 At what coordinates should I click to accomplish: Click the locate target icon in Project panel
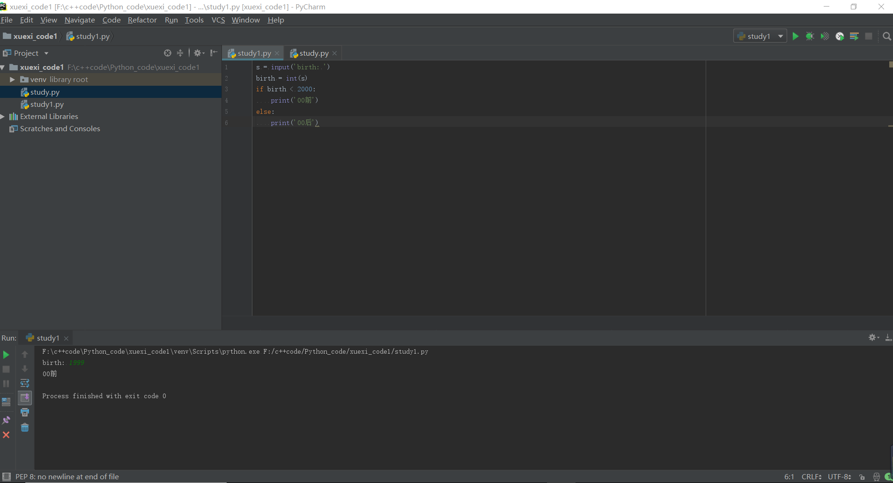168,53
